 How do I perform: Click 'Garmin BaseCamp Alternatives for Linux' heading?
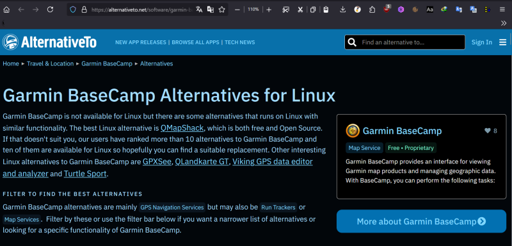click(169, 95)
